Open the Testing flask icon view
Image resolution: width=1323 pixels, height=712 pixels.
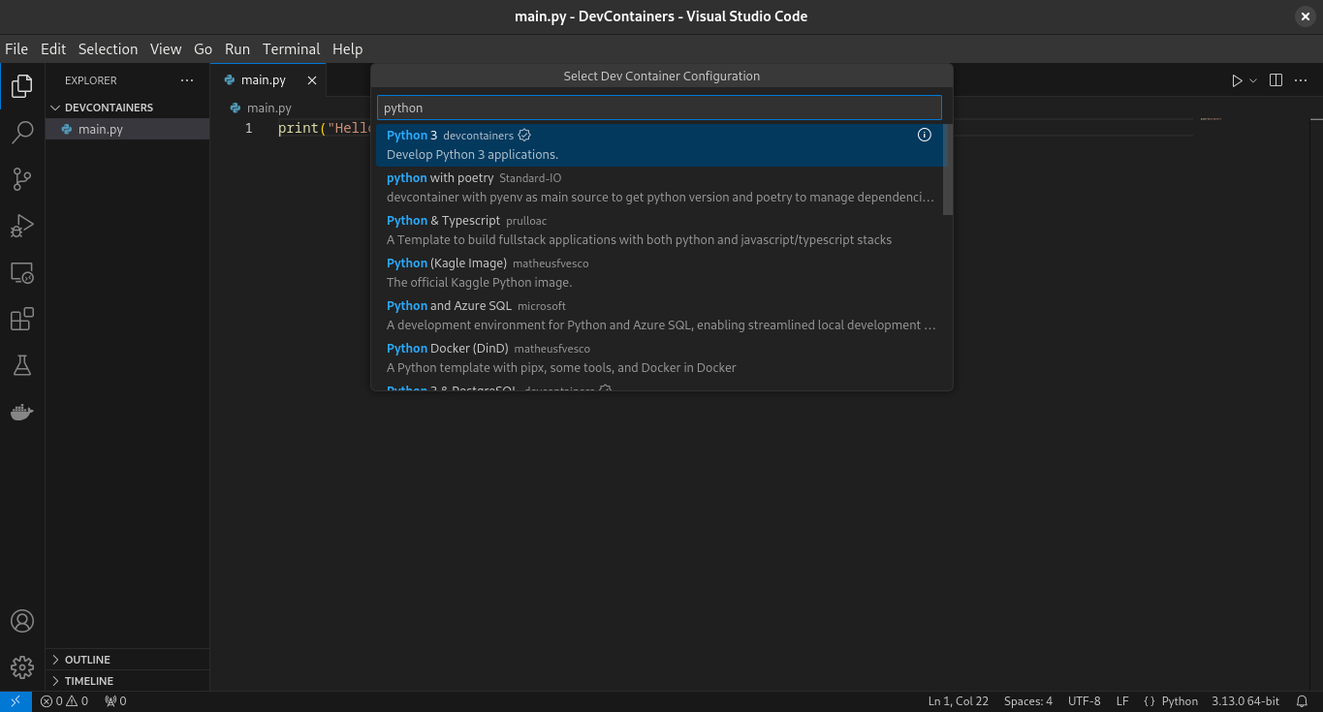coord(22,365)
